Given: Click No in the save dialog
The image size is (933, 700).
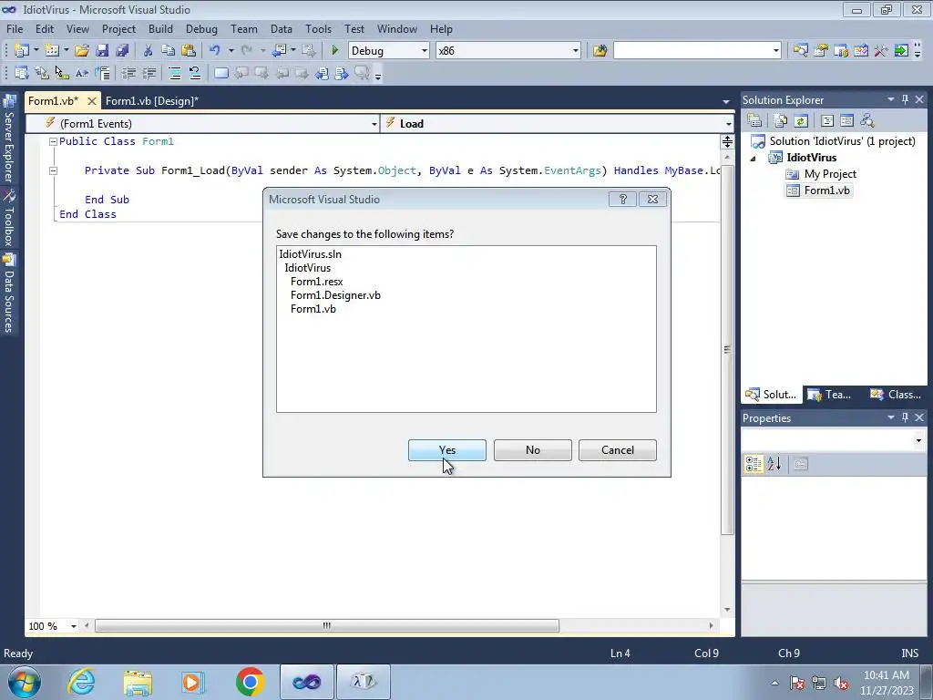Looking at the screenshot, I should pos(532,450).
